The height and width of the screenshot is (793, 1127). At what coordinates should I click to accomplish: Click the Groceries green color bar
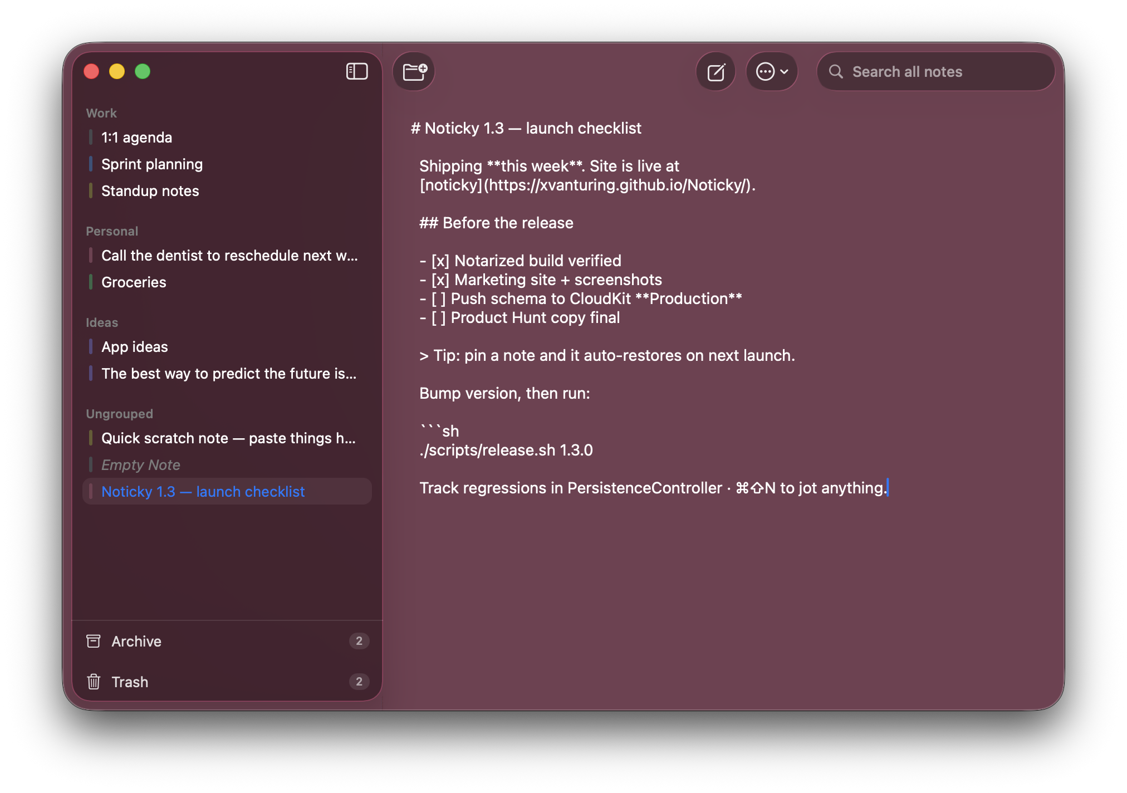coord(91,282)
